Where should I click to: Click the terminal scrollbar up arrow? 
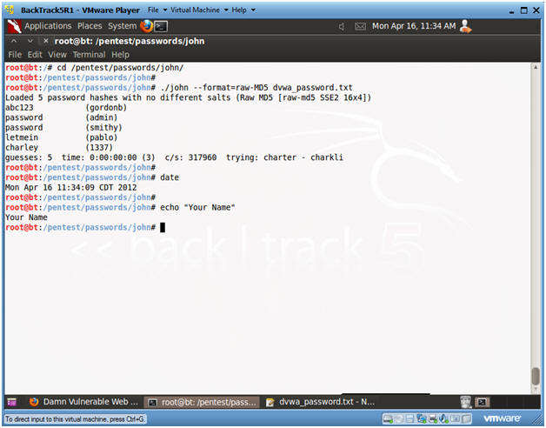coord(536,67)
